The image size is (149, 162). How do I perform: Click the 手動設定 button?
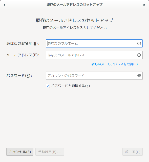[50, 152]
